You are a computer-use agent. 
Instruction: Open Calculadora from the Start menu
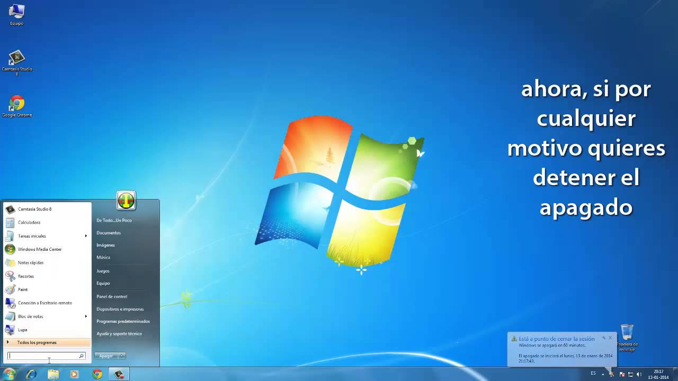(x=47, y=222)
